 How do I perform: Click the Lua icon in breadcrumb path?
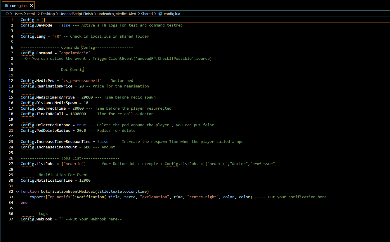(160, 14)
